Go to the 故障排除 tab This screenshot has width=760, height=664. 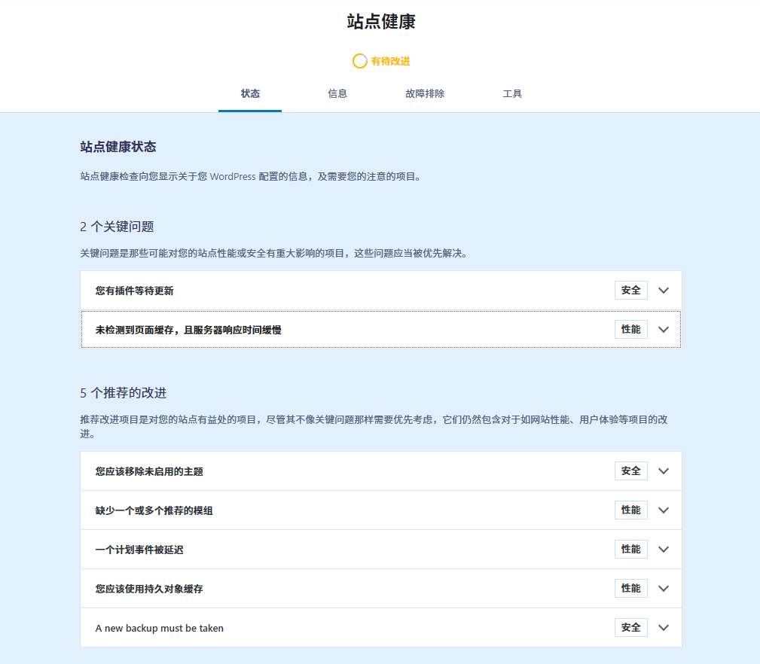[425, 94]
